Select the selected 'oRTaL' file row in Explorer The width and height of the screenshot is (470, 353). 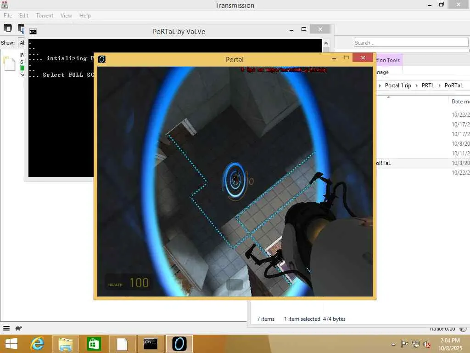423,163
